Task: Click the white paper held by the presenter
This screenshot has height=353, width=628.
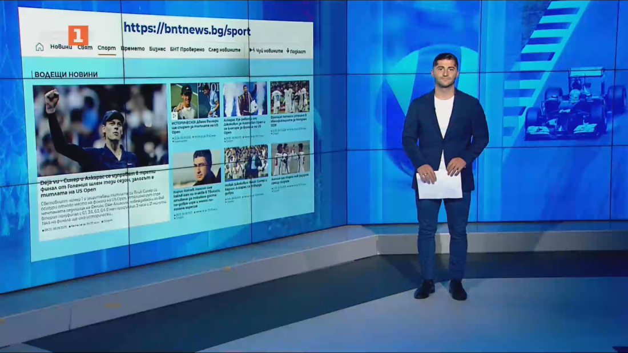Action: [440, 185]
